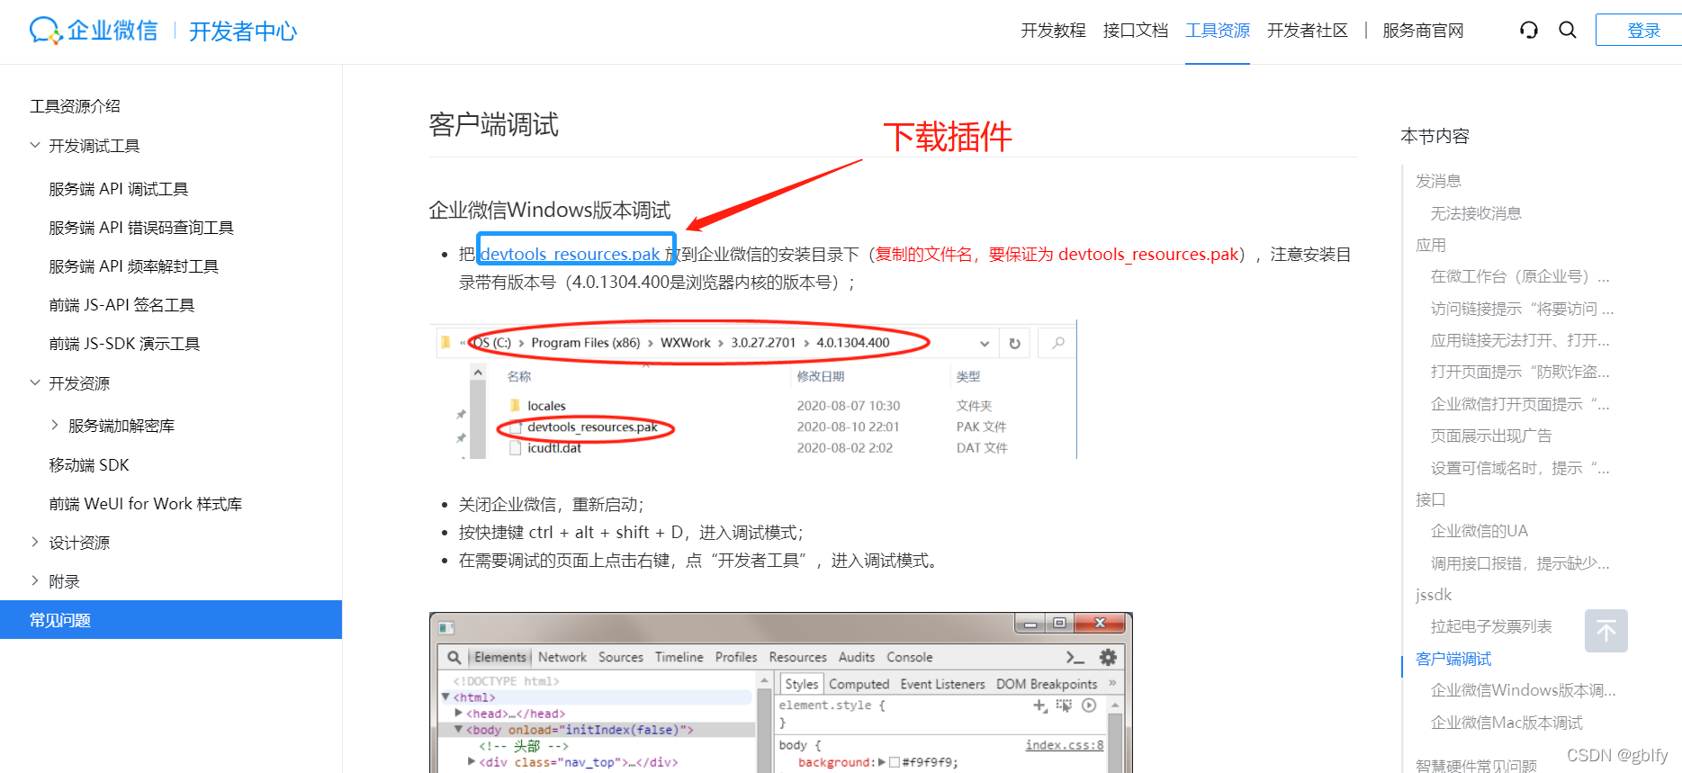Jump to 应用 in section outline
The width and height of the screenshot is (1682, 773).
point(1431,245)
